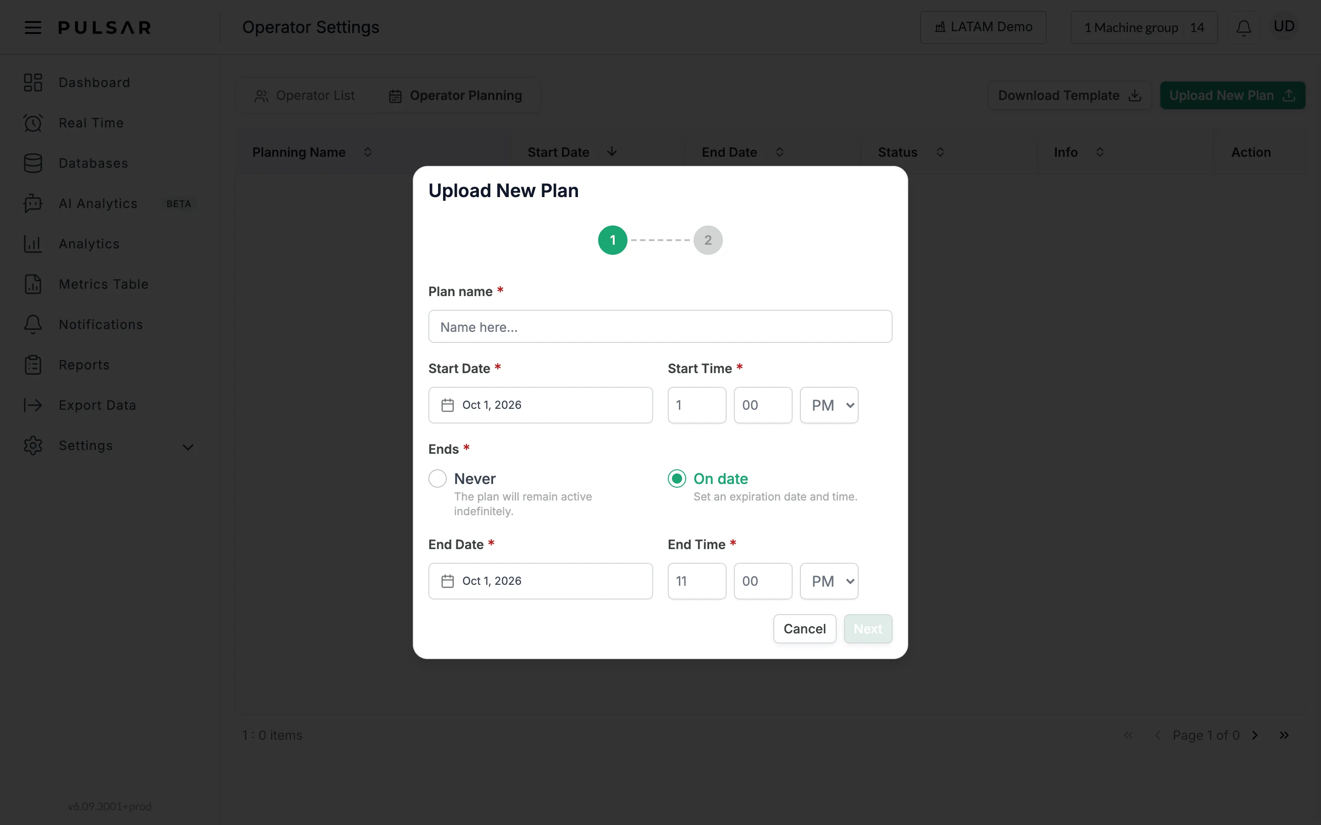Click the End Time hour field

pos(697,581)
